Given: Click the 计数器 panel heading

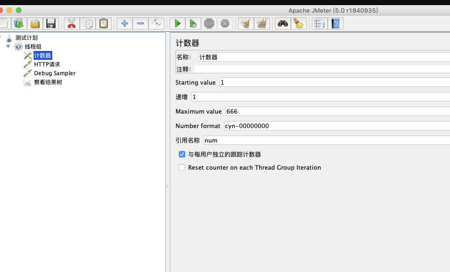Looking at the screenshot, I should [187, 43].
